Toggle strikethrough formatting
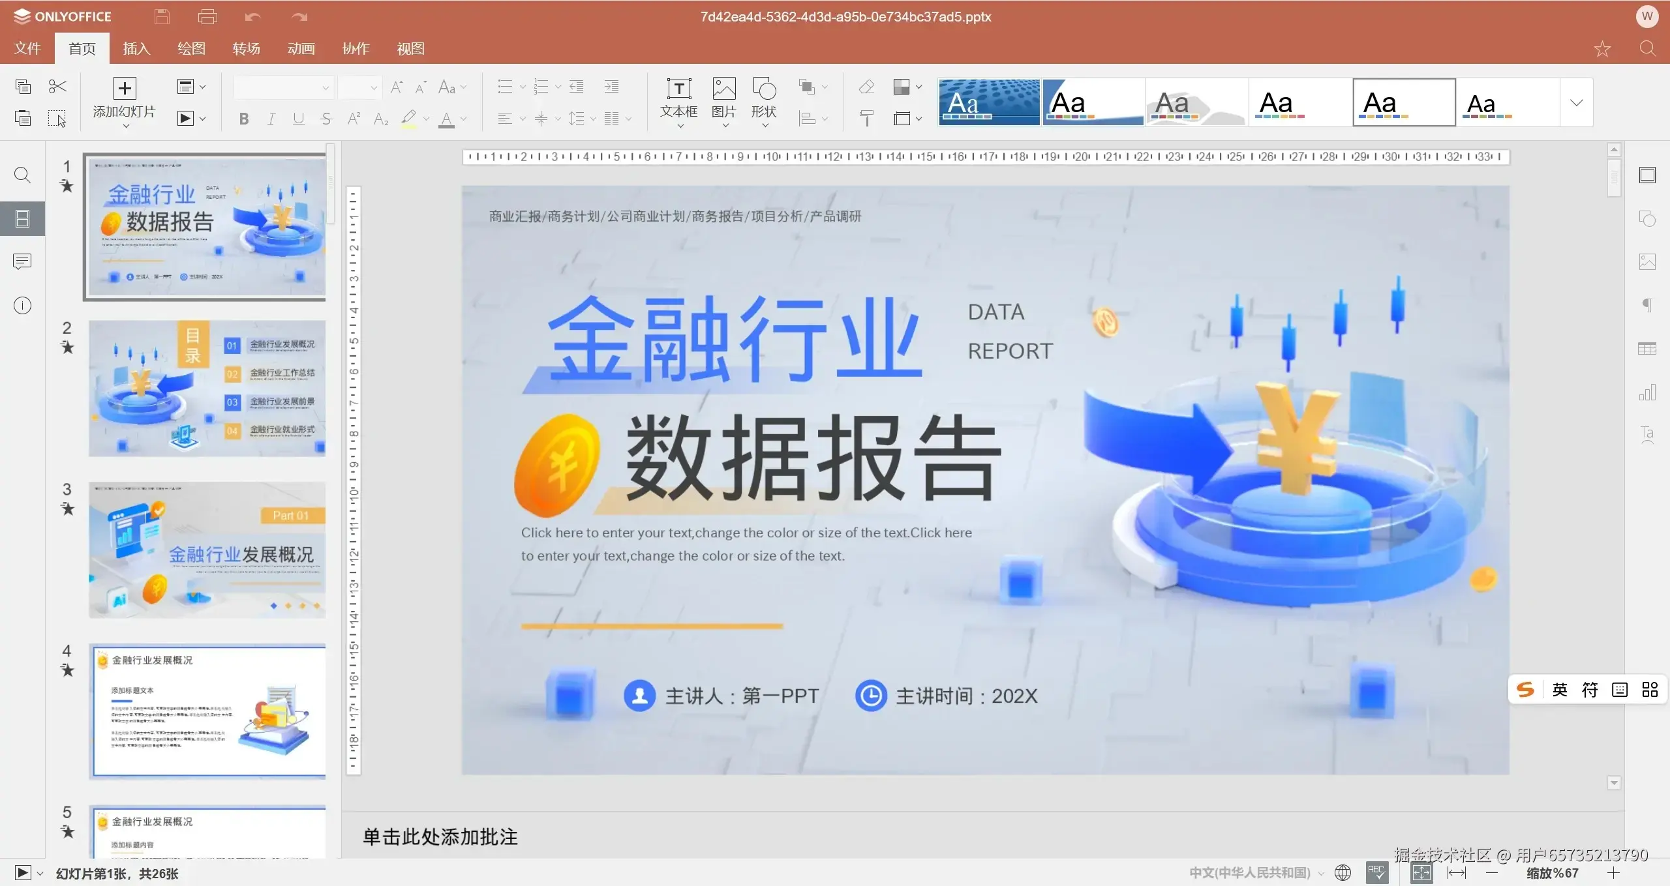Image resolution: width=1670 pixels, height=886 pixels. point(326,118)
